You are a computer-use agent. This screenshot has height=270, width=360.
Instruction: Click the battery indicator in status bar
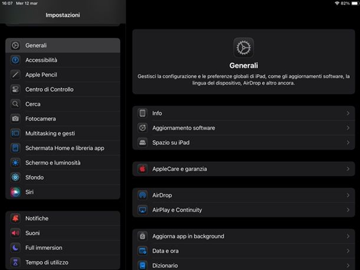point(355,3)
